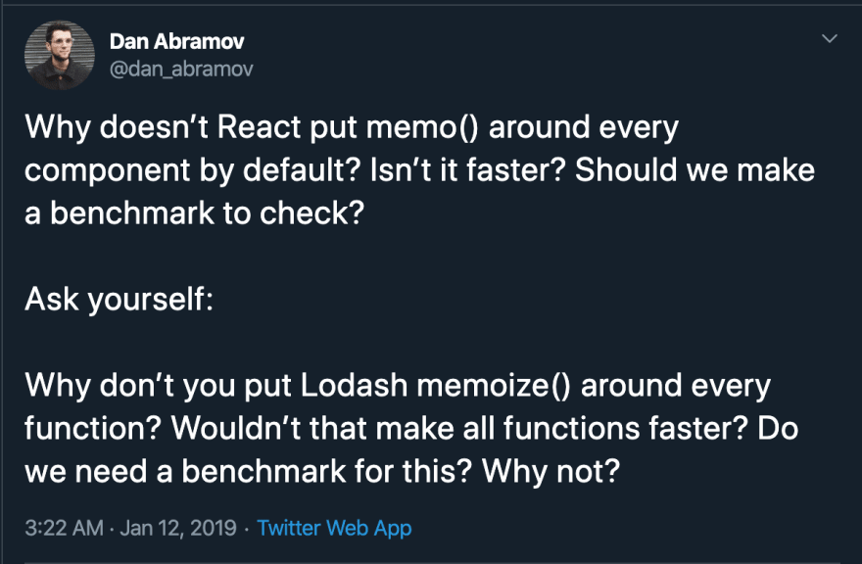
Task: Click "we need a benchmark for this?" text
Action: (249, 471)
